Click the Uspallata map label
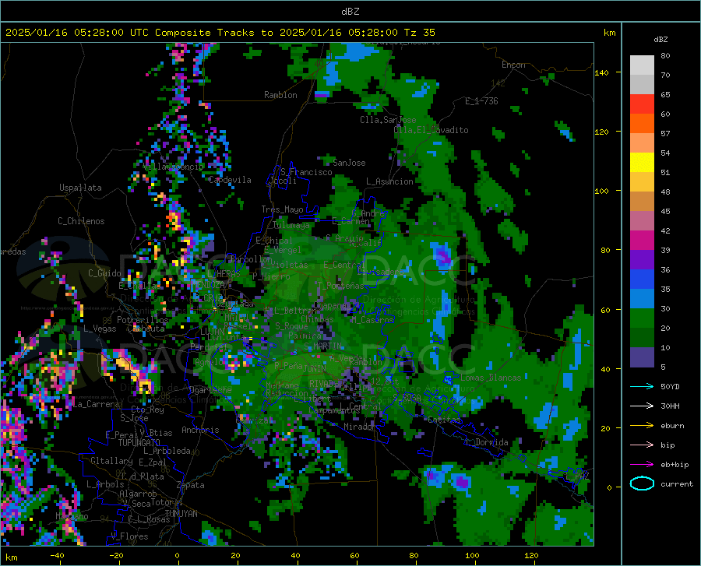701x566 pixels. pos(80,188)
